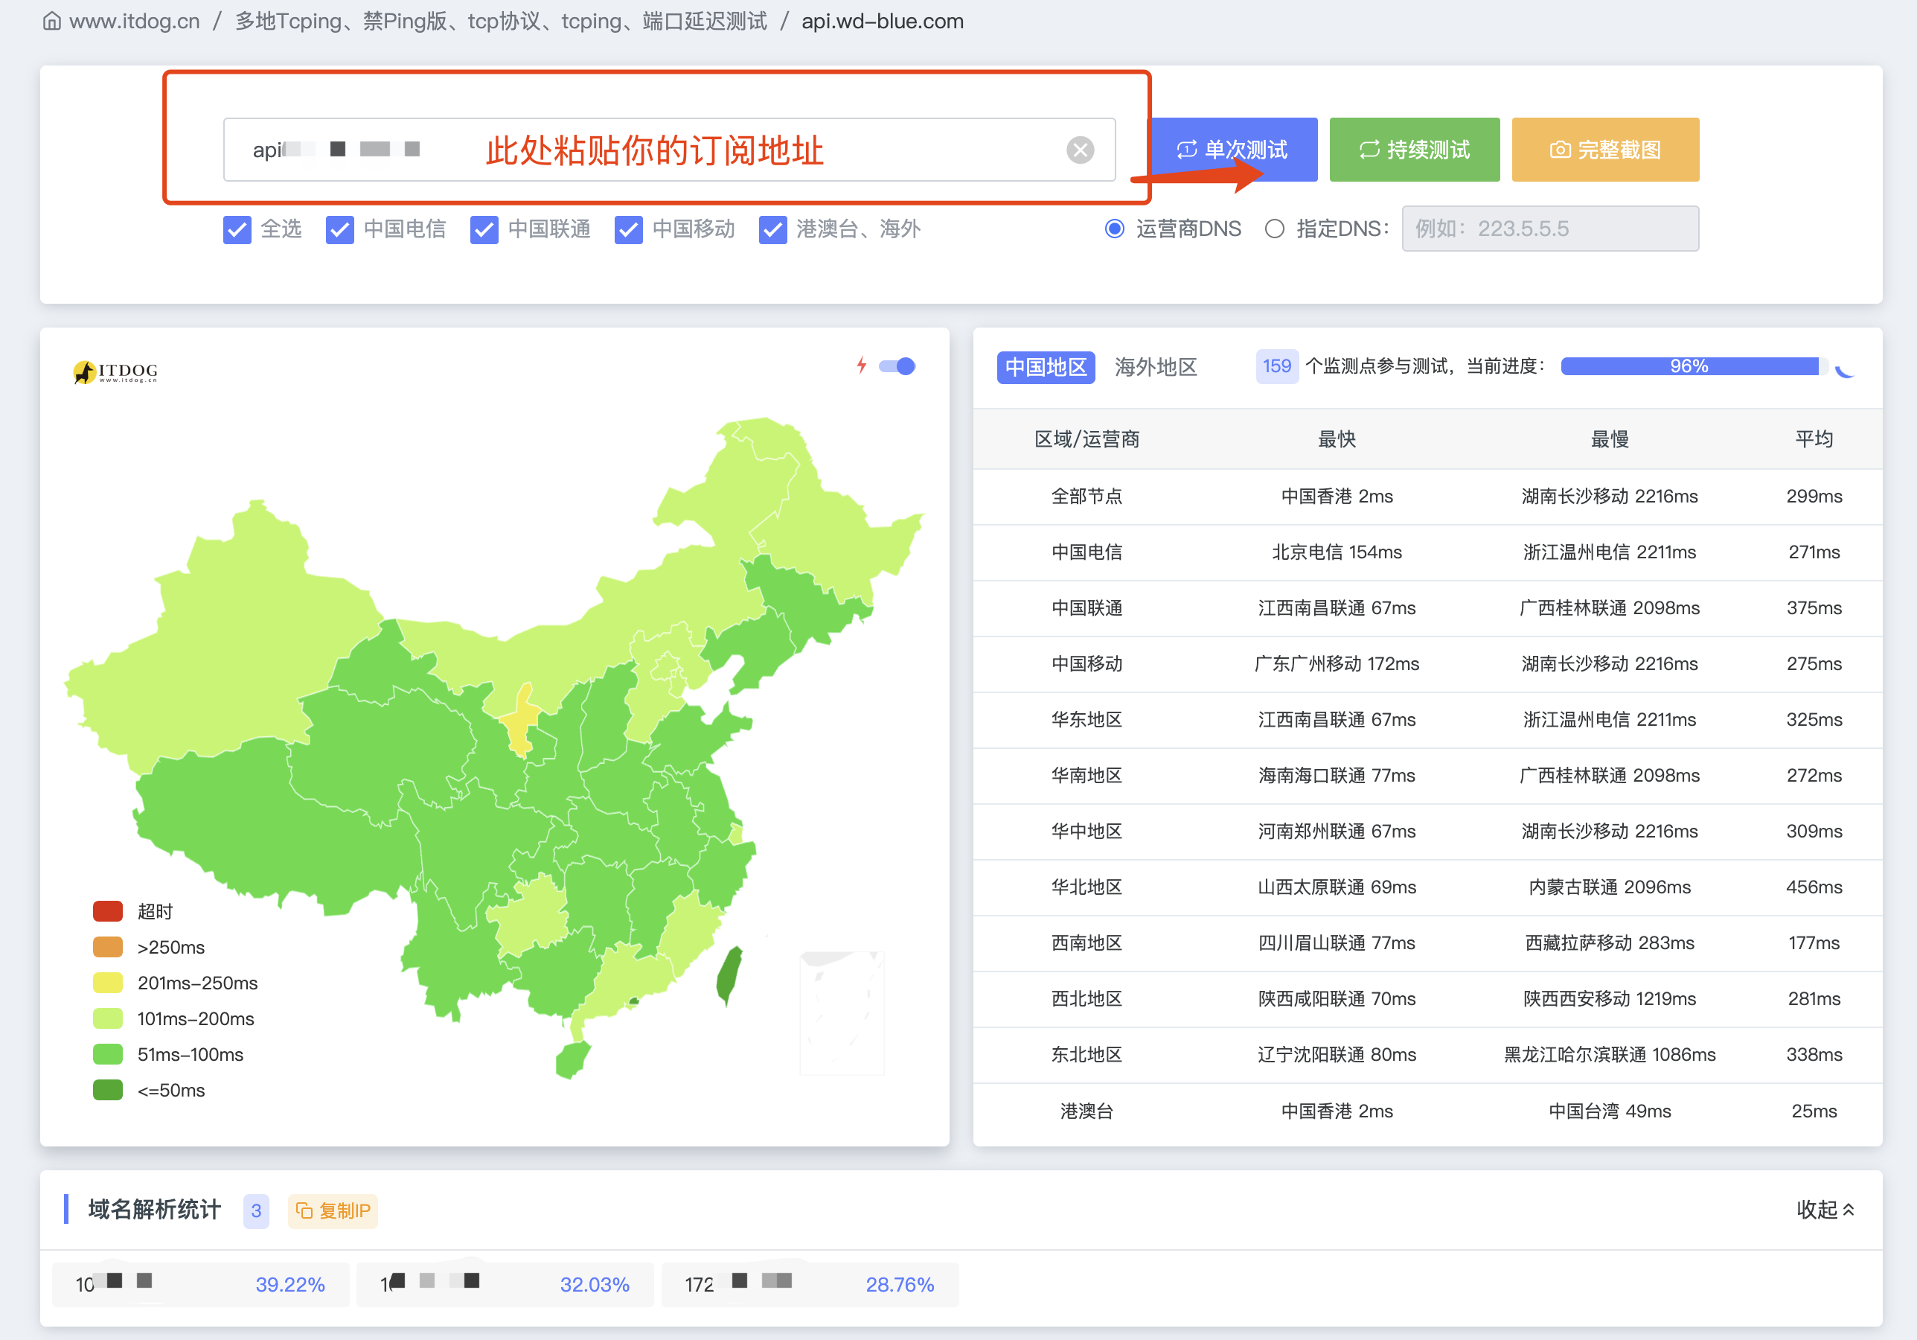Toggle the blue switch above the map
Image resolution: width=1917 pixels, height=1340 pixels.
[x=897, y=366]
